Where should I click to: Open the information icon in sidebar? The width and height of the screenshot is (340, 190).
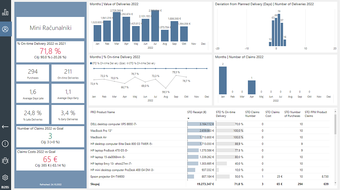[x=6, y=144]
